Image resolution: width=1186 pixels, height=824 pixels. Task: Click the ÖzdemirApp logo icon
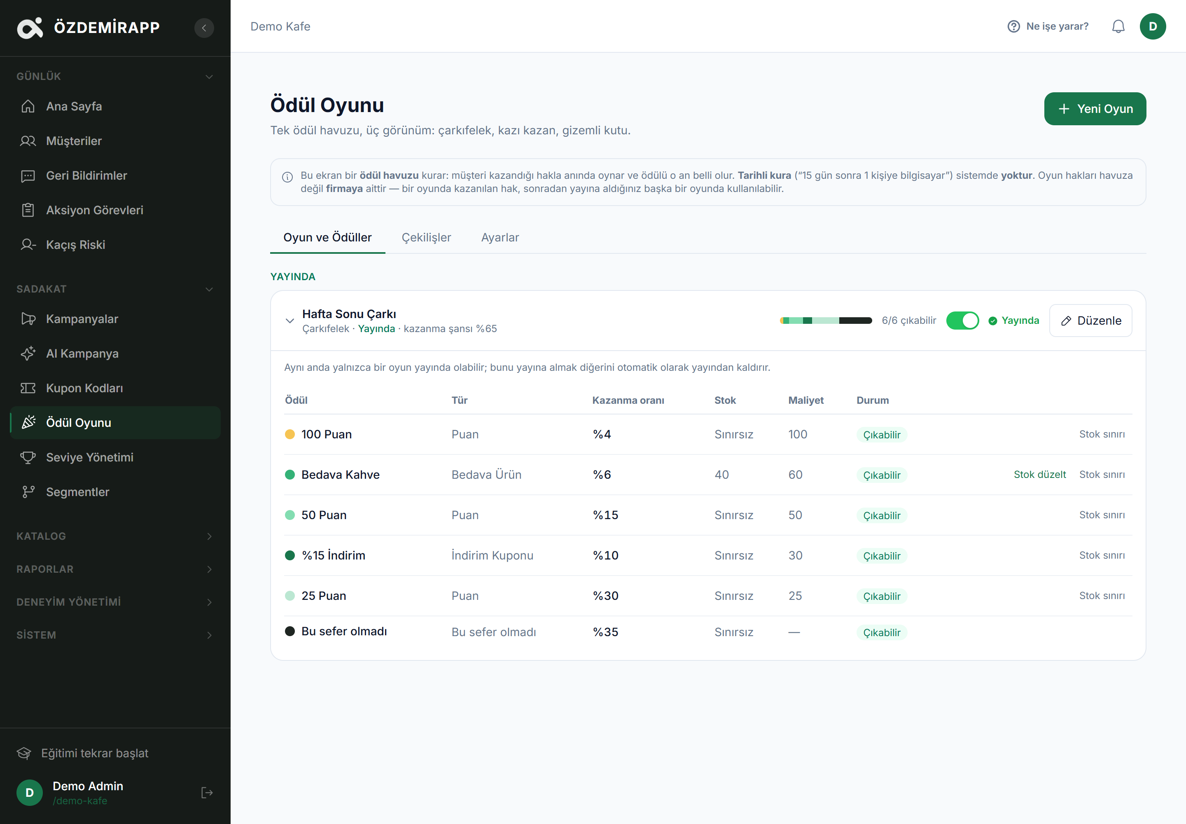point(30,27)
